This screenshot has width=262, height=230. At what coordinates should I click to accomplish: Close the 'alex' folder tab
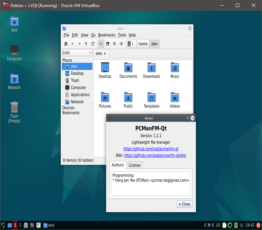coord(105,54)
